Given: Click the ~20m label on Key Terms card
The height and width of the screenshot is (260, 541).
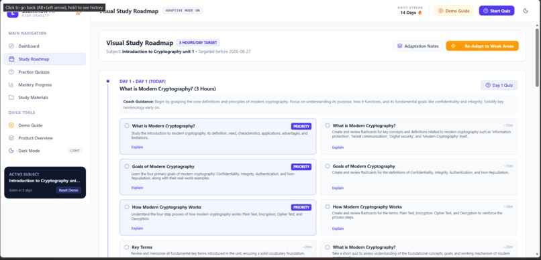Looking at the screenshot, I should 307,247.
